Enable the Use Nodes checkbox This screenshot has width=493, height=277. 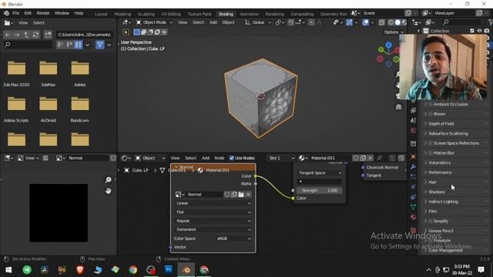coord(232,158)
